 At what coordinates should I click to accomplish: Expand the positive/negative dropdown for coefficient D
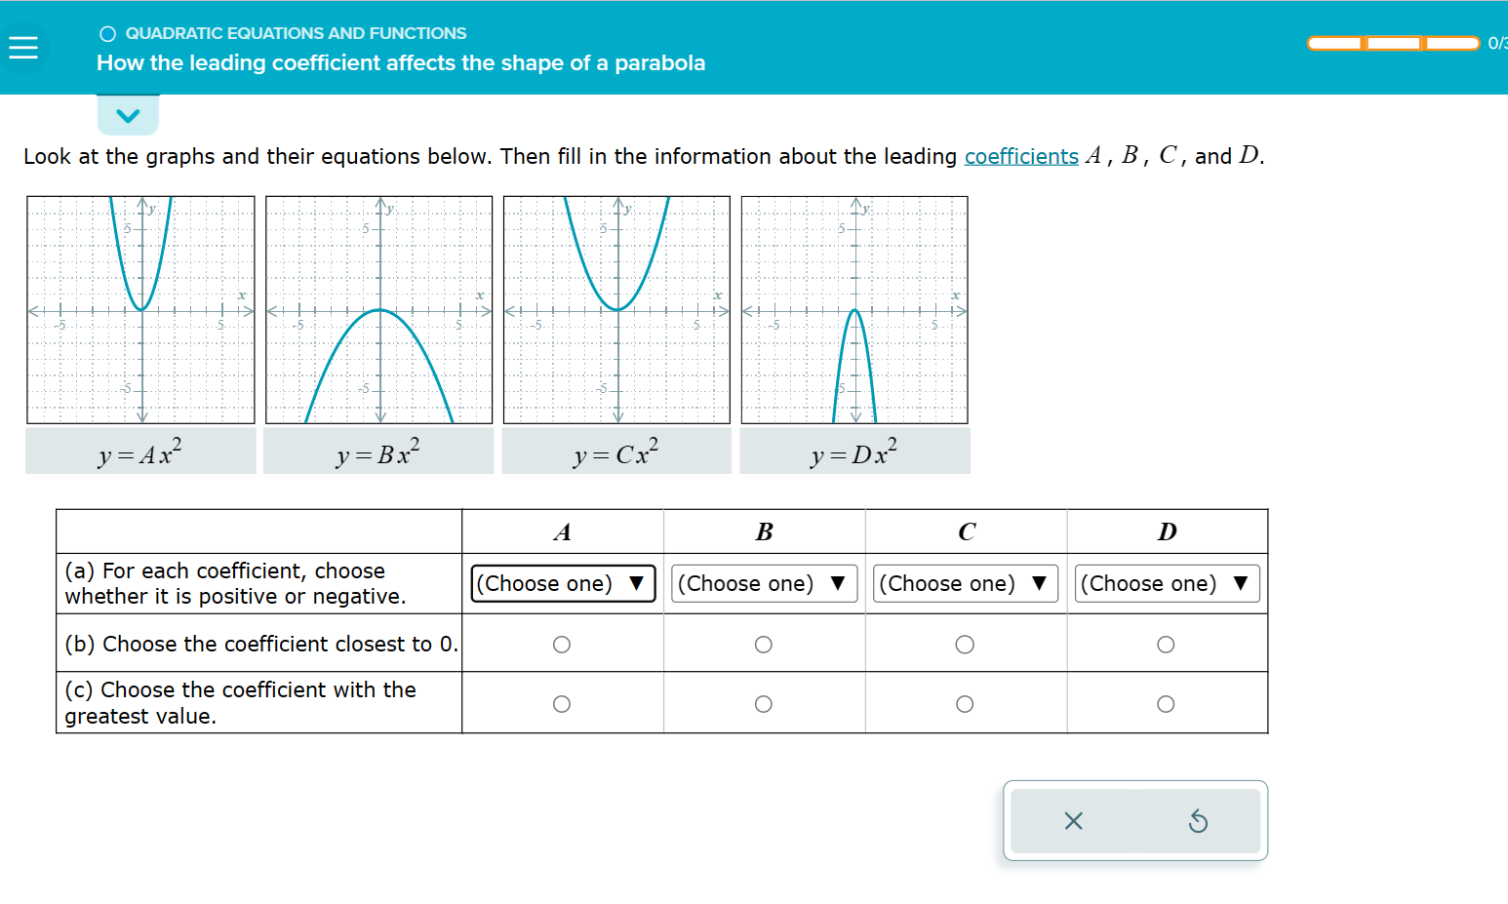click(1167, 583)
